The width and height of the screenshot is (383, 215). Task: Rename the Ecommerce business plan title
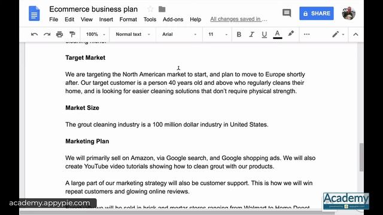(x=93, y=10)
